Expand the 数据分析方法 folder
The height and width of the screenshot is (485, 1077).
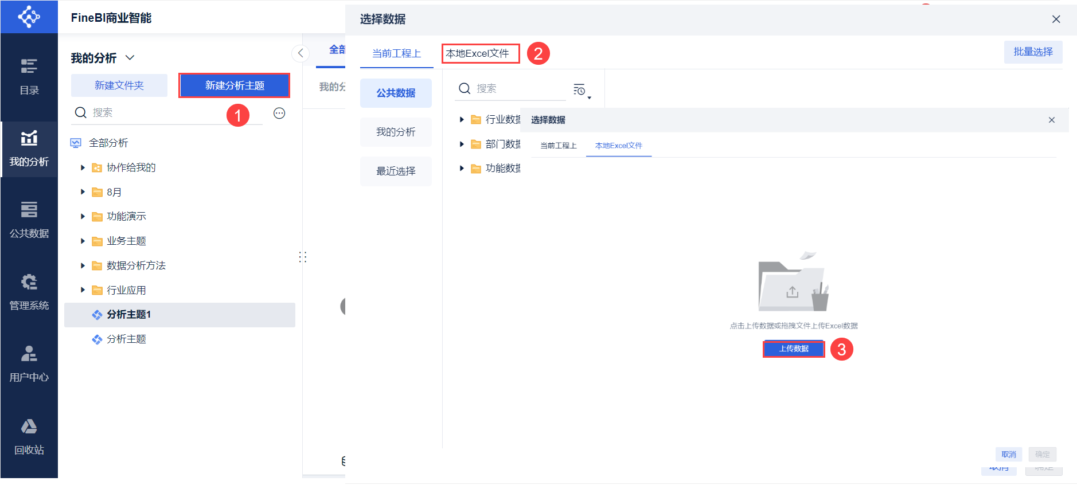(83, 265)
